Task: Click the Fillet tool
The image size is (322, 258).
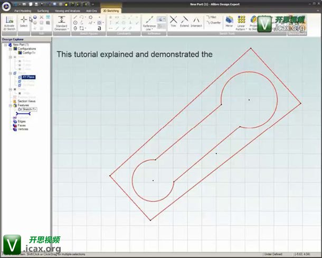Action: (212, 17)
